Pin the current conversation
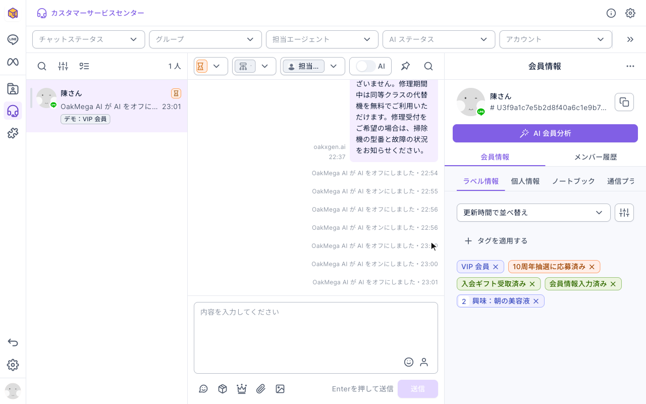This screenshot has height=404, width=646. [405, 66]
